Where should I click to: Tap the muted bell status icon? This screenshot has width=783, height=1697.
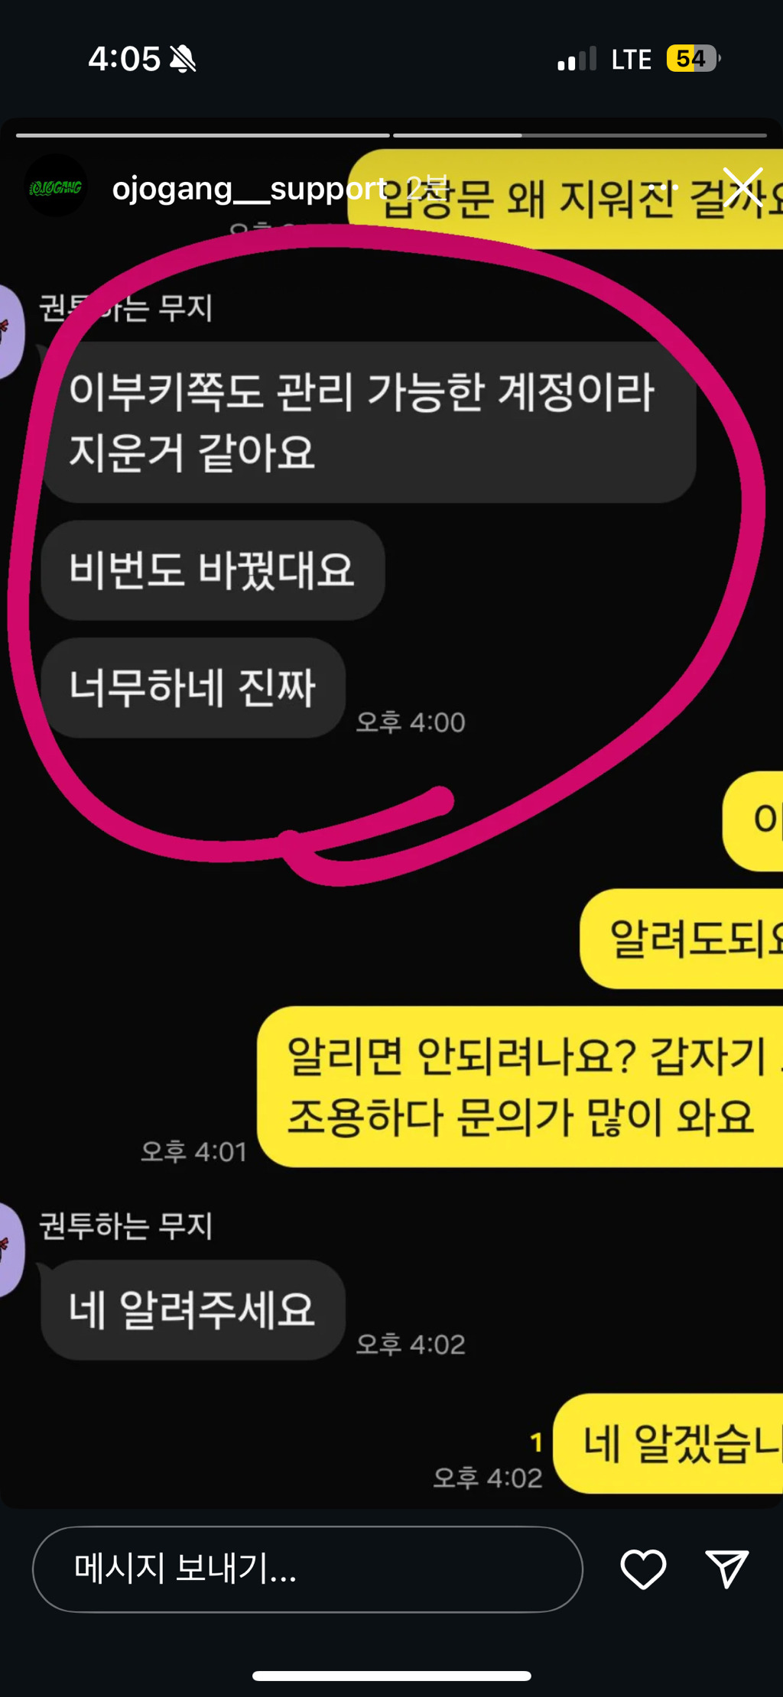(183, 59)
